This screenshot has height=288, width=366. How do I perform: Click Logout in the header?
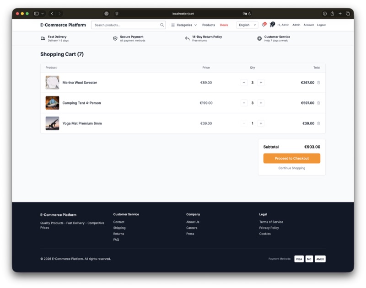(x=321, y=25)
